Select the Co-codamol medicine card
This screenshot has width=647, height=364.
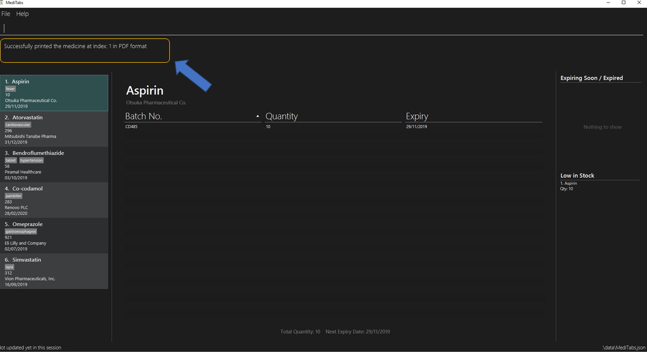54,200
